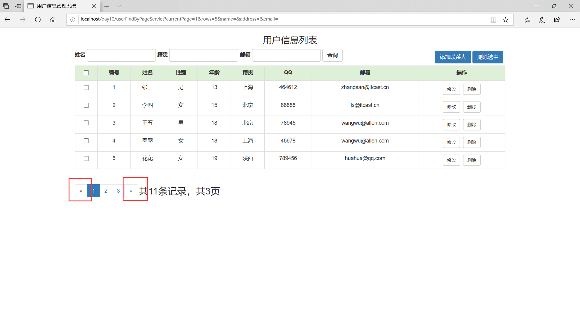
Task: Click 修改 for user 张三
Action: pos(451,89)
